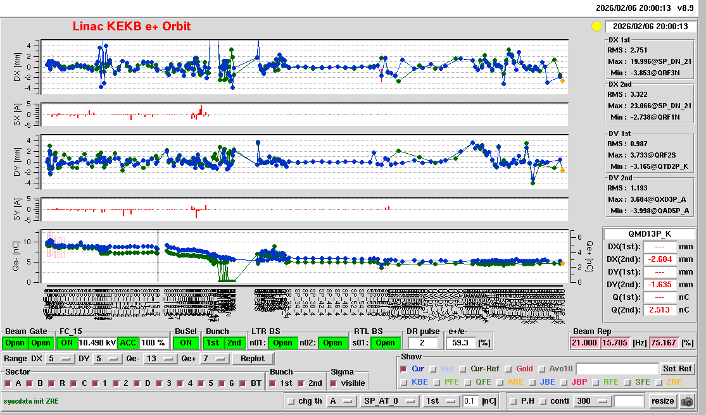Click the BuSel ON indicator

click(185, 343)
